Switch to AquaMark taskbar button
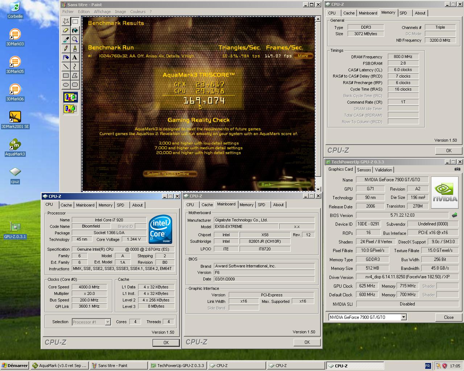This screenshot has height=371, width=464. click(59, 366)
